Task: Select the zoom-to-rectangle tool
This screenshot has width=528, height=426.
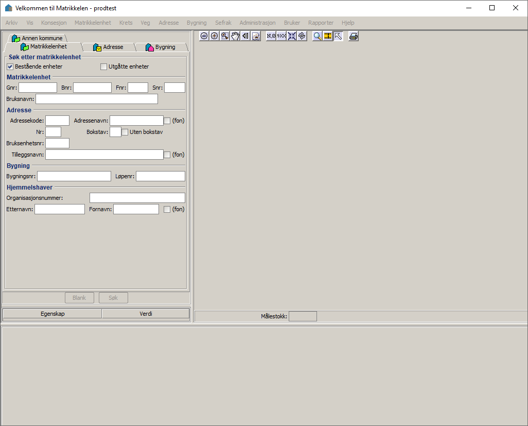Action: [x=225, y=36]
